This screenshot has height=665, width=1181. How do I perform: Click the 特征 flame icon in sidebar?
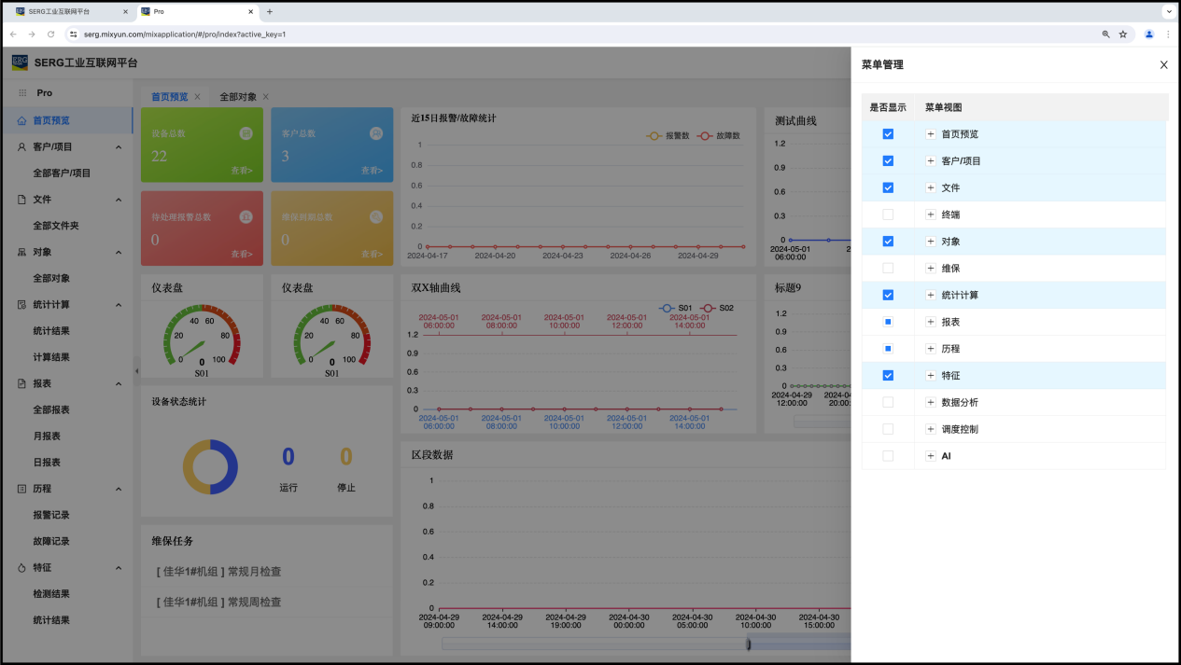click(x=21, y=568)
